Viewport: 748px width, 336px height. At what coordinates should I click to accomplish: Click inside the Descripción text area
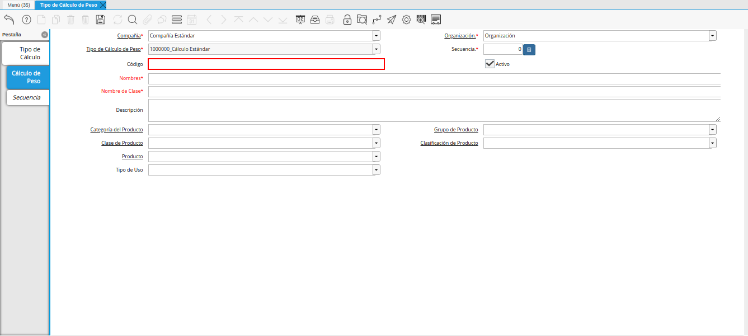click(x=434, y=111)
